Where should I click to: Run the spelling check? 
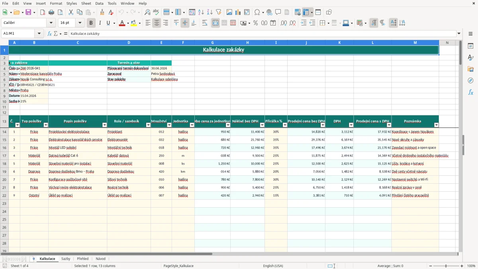coord(156,12)
